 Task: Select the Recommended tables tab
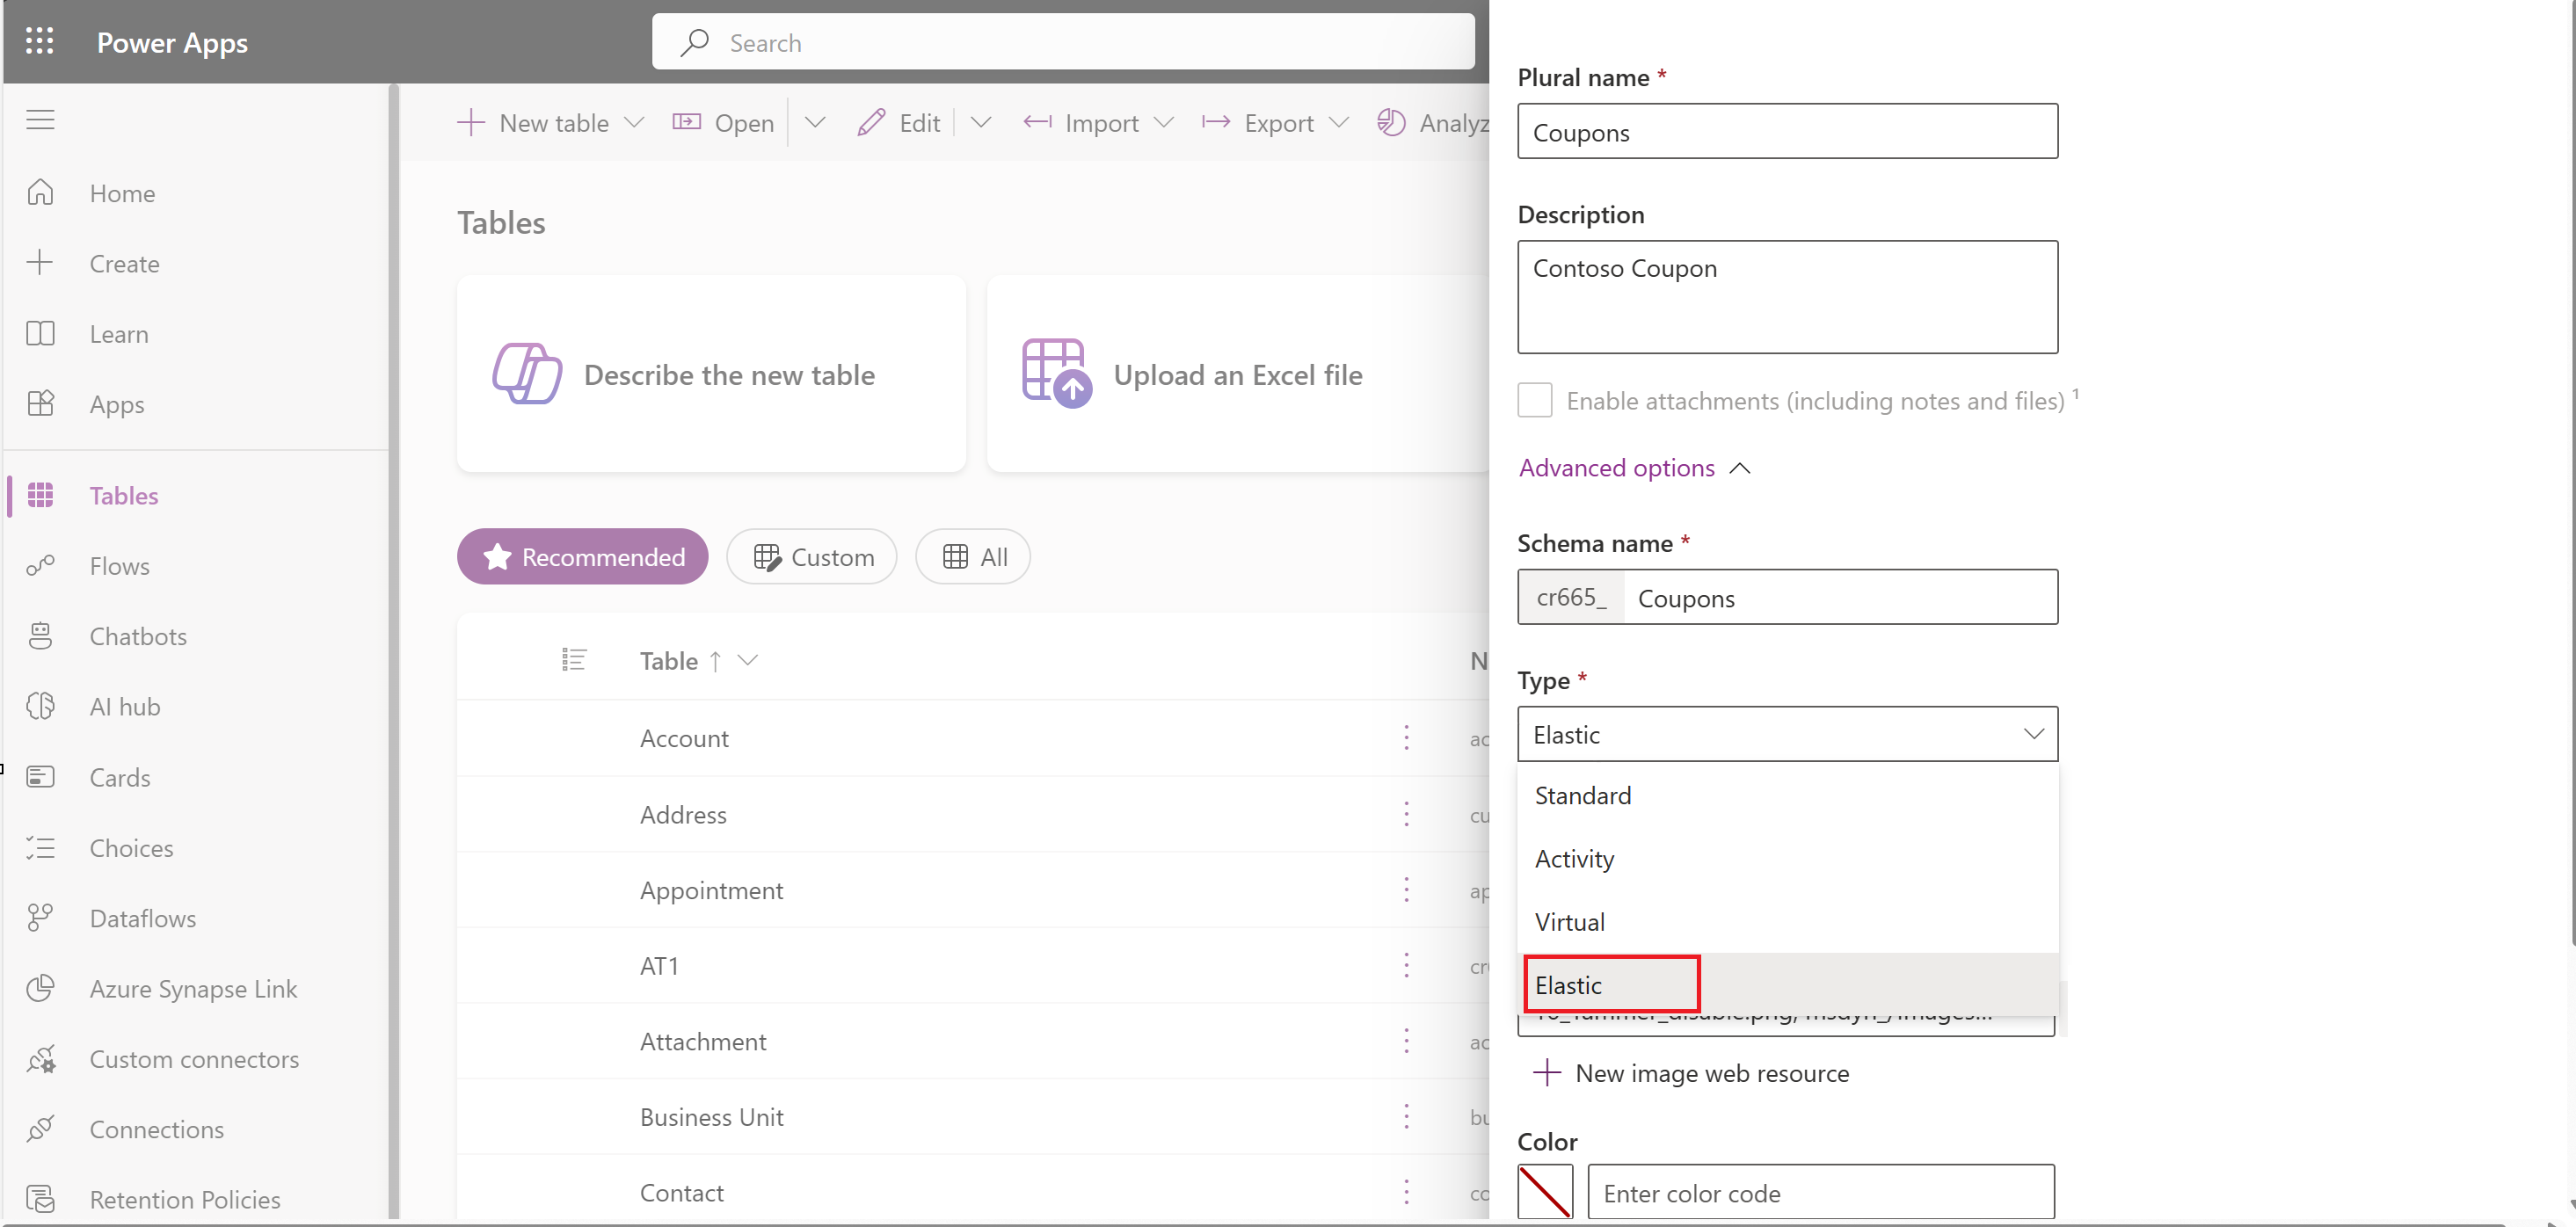tap(581, 555)
